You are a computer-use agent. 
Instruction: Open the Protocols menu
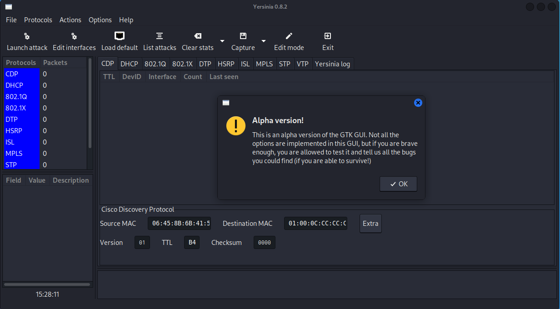38,20
